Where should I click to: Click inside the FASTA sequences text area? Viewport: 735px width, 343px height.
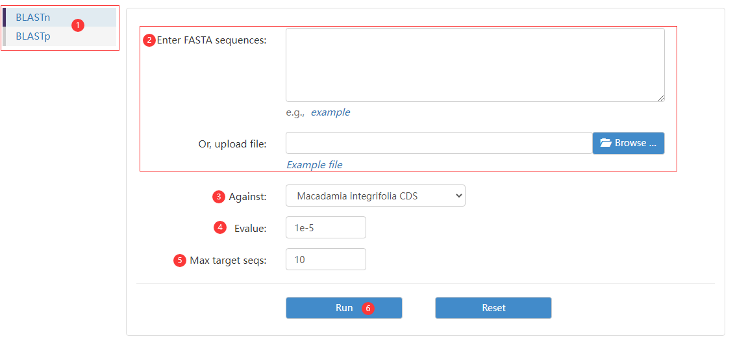(x=475, y=65)
